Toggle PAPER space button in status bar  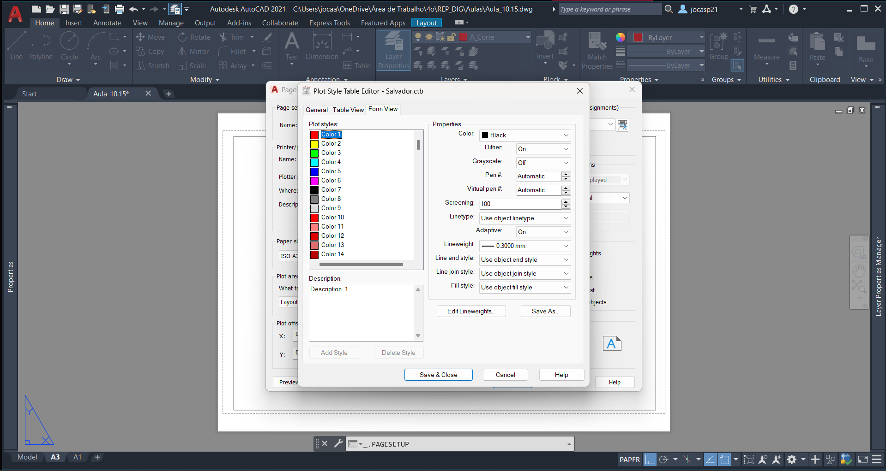click(630, 459)
